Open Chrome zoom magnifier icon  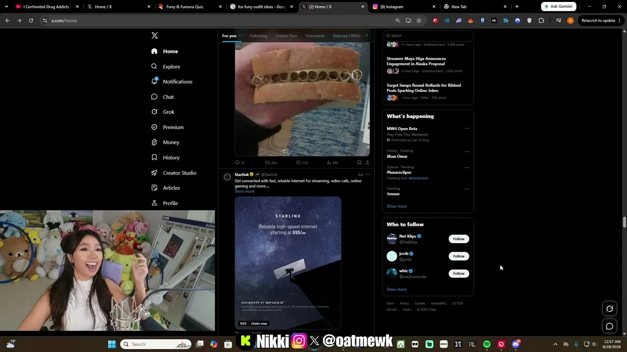(398, 21)
